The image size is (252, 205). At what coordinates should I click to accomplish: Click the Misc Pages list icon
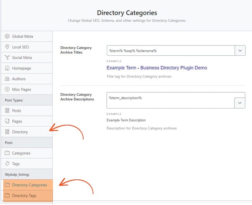[7, 89]
